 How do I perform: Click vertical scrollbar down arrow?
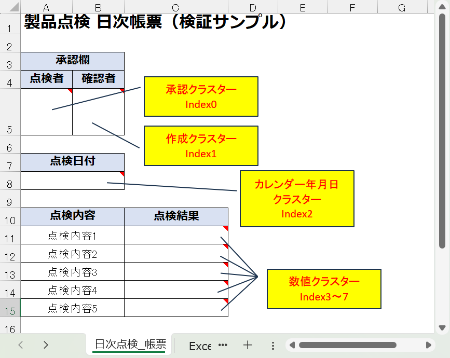tap(442, 327)
